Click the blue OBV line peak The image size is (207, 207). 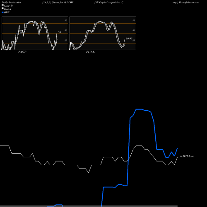pyautogui.click(x=139, y=109)
